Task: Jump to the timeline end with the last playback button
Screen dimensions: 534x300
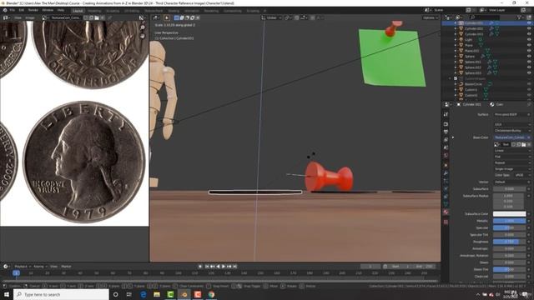Action: pos(234,267)
